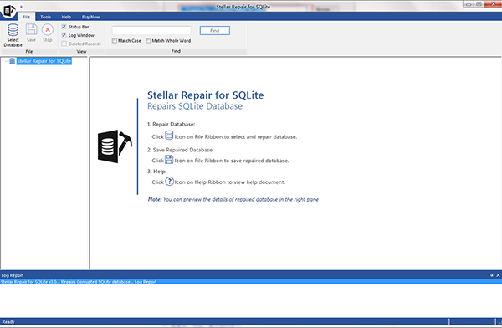
Task: Open the Buy Now tab
Action: tap(91, 17)
